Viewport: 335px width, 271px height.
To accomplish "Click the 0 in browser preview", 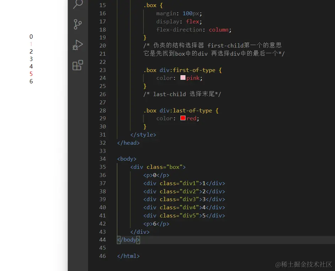I will 31,37.
